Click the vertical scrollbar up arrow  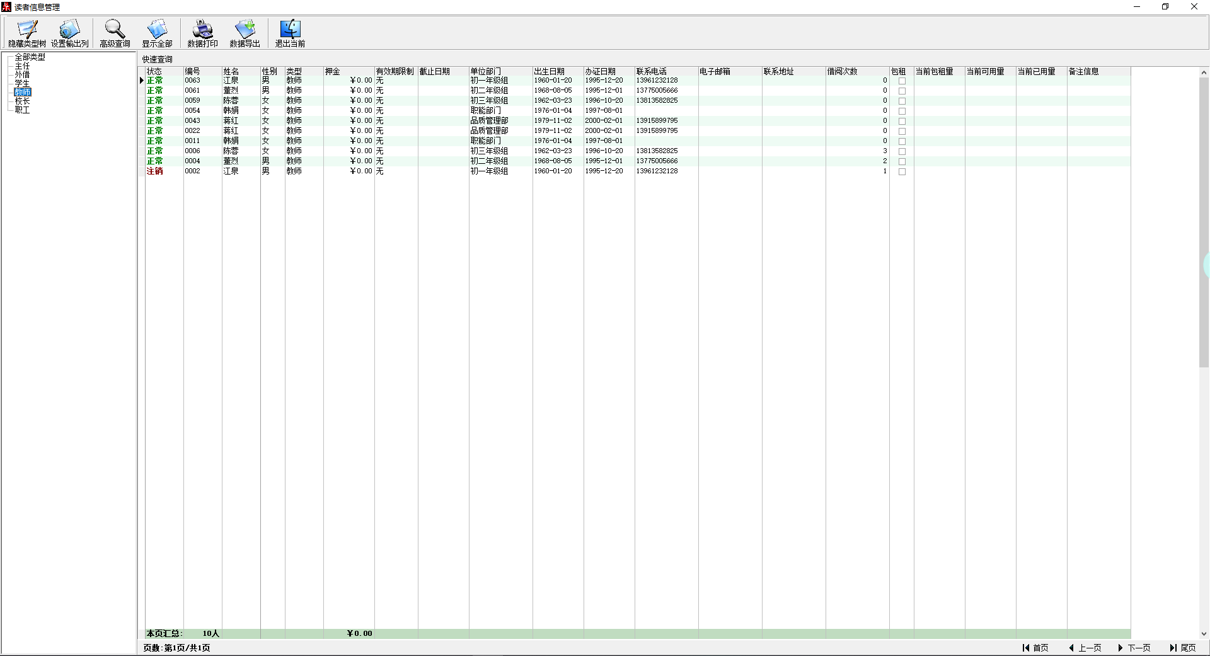click(x=1204, y=72)
